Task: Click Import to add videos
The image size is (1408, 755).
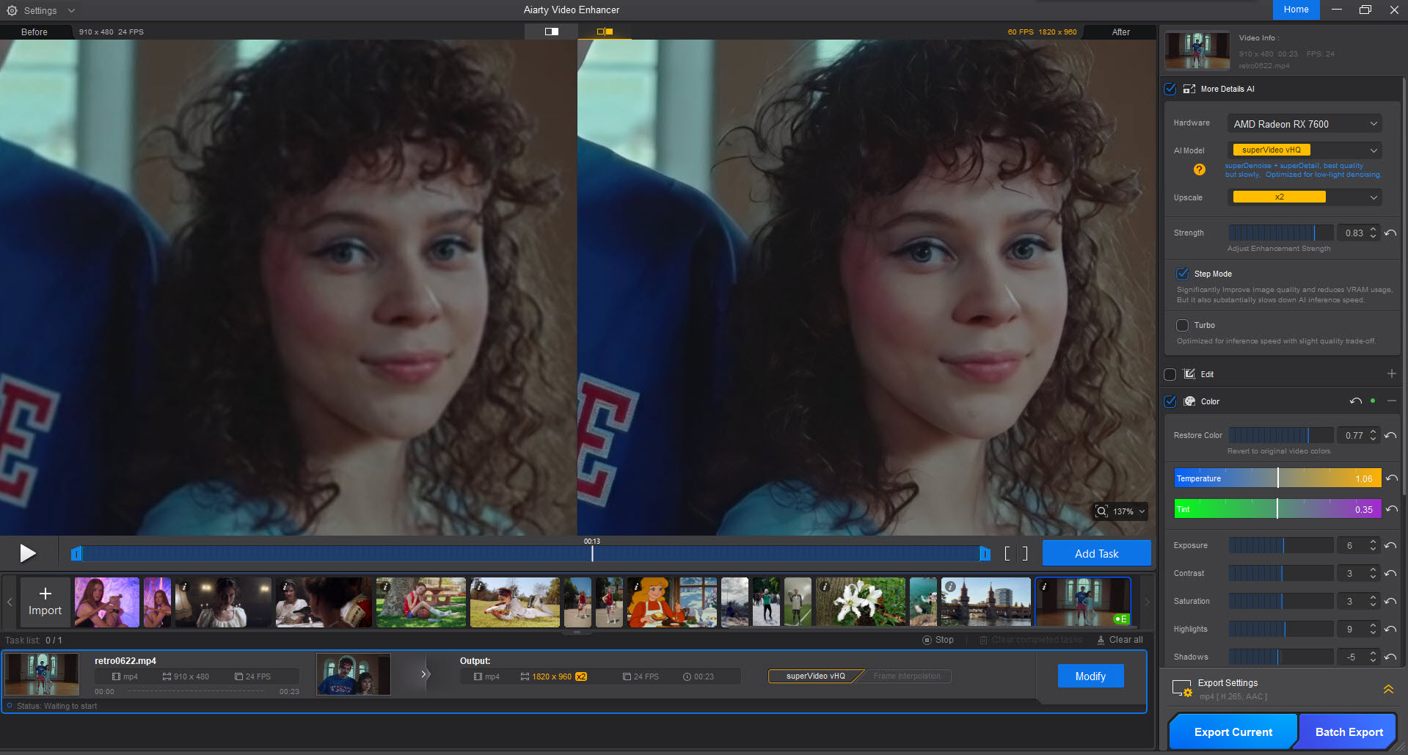Action: (45, 602)
